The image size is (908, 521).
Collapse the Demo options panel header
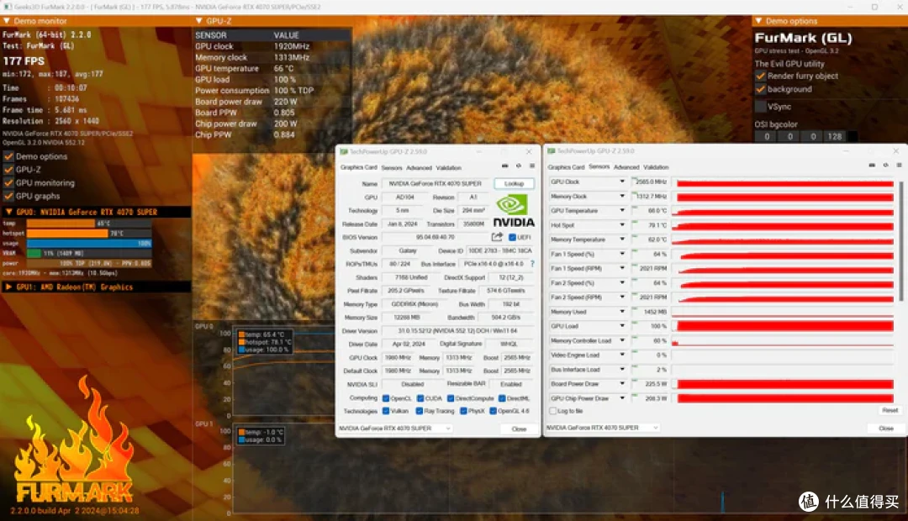758,21
